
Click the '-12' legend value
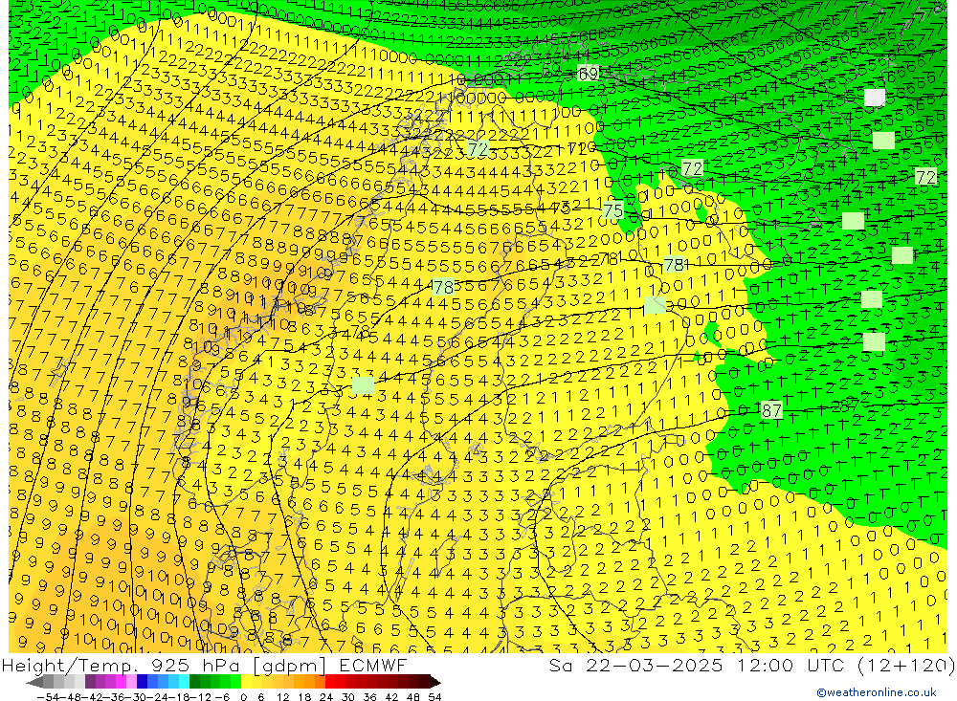click(200, 697)
